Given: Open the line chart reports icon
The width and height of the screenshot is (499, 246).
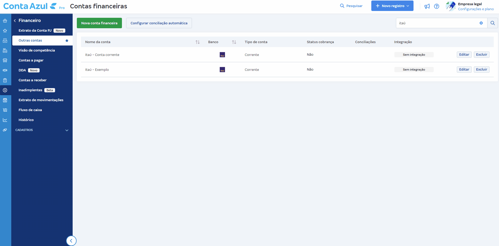Looking at the screenshot, I should 5,120.
